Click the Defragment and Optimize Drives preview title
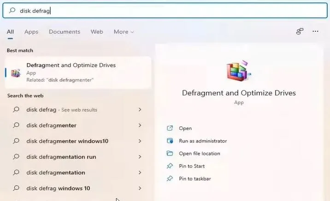 239,93
